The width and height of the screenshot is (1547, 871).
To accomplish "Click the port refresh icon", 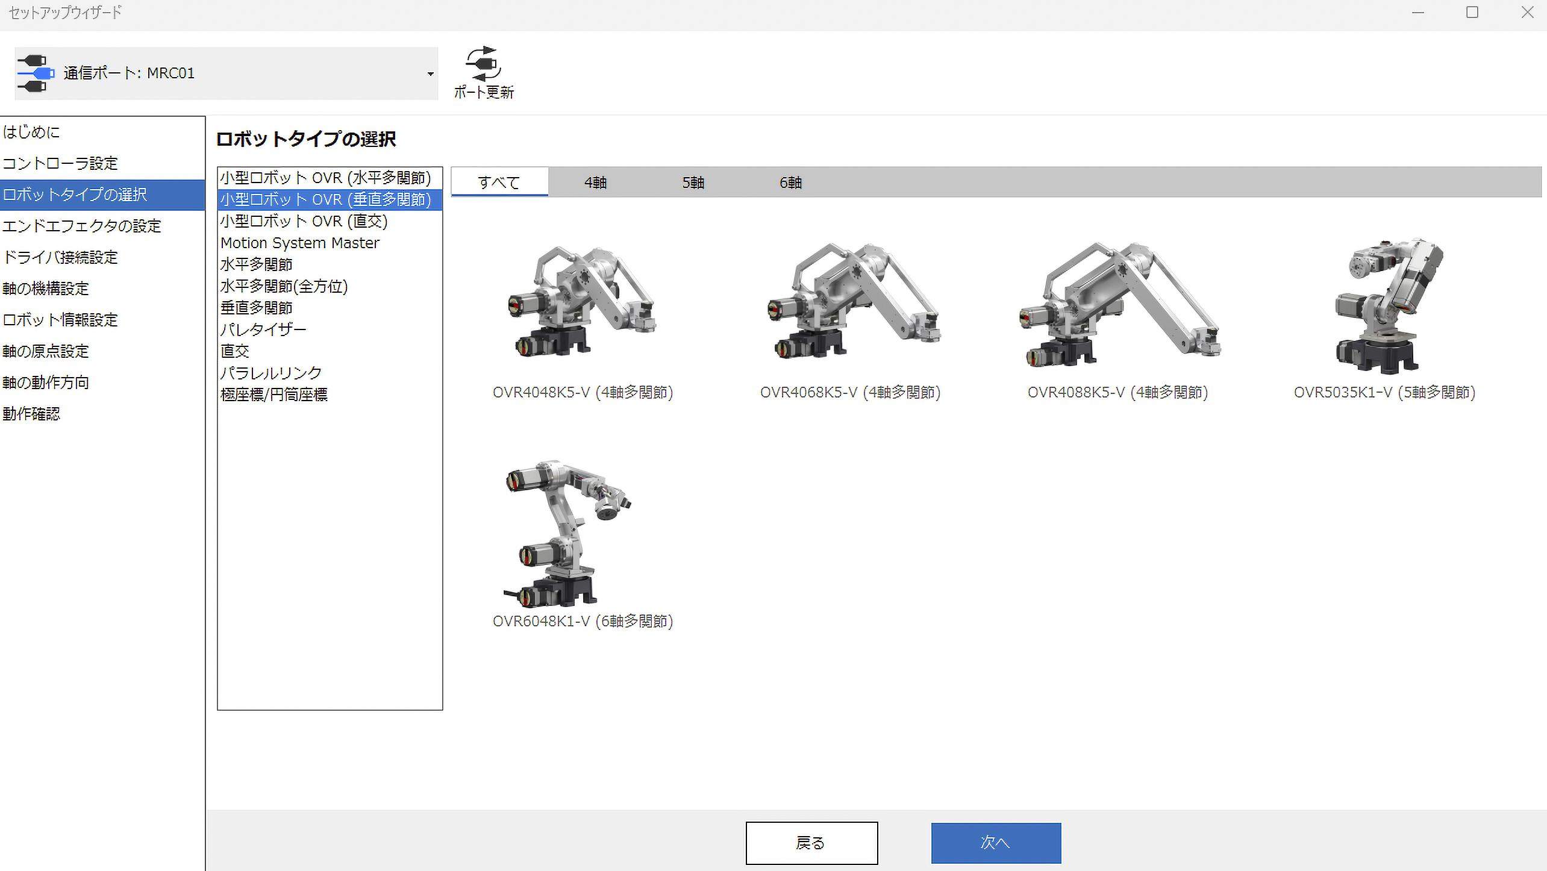I will pos(483,63).
